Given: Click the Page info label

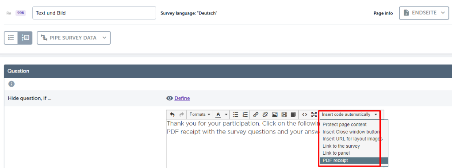Looking at the screenshot, I should click(x=383, y=13).
